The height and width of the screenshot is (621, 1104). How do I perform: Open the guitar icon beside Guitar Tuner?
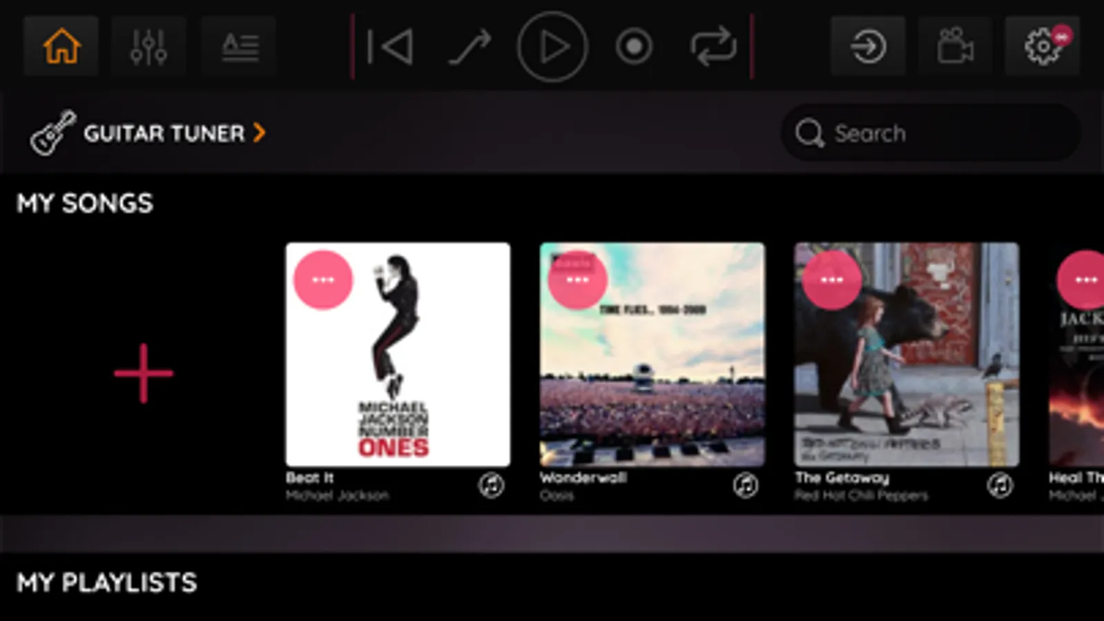coord(52,132)
